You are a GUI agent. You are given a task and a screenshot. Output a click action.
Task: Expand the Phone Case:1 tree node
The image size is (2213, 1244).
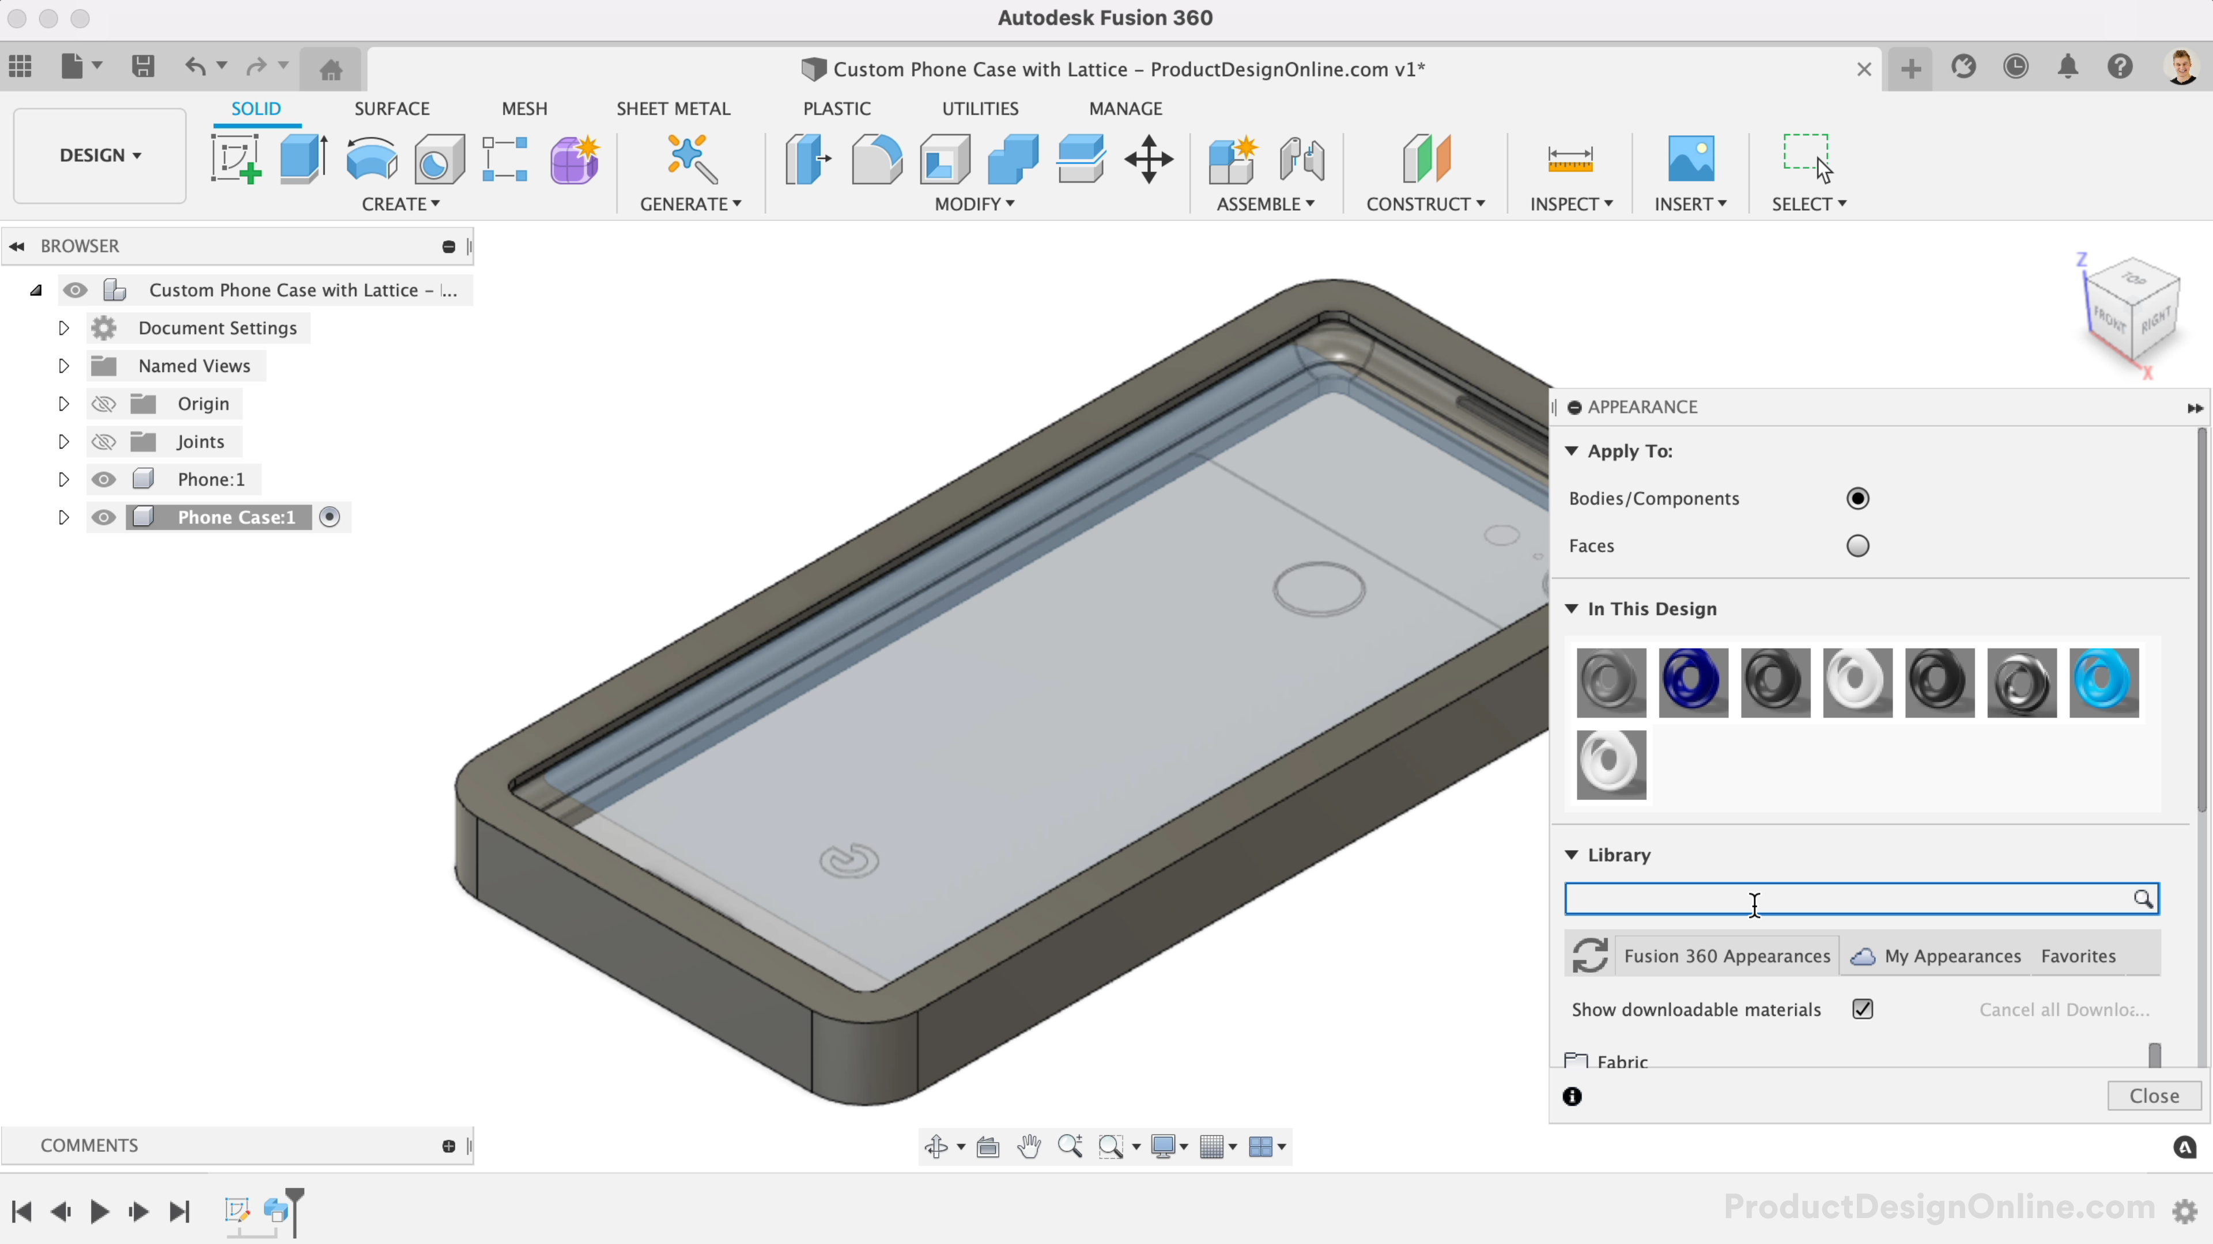tap(63, 517)
